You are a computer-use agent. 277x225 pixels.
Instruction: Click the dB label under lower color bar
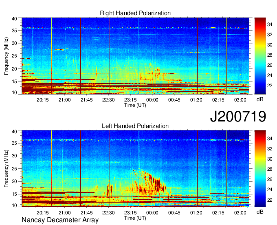coord(260,212)
